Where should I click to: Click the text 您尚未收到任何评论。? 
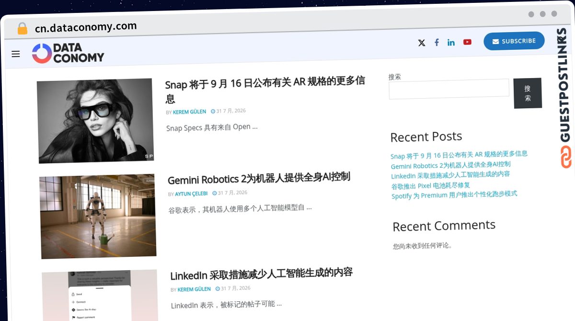click(423, 246)
